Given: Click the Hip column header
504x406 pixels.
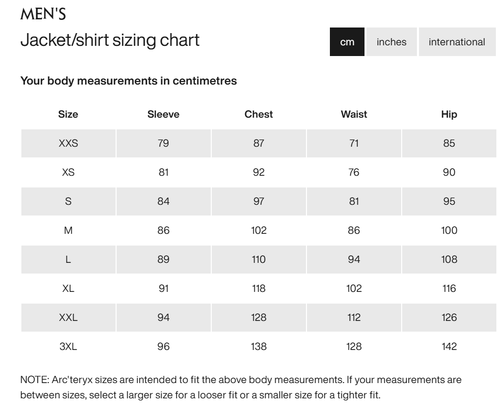Looking at the screenshot, I should coord(449,114).
